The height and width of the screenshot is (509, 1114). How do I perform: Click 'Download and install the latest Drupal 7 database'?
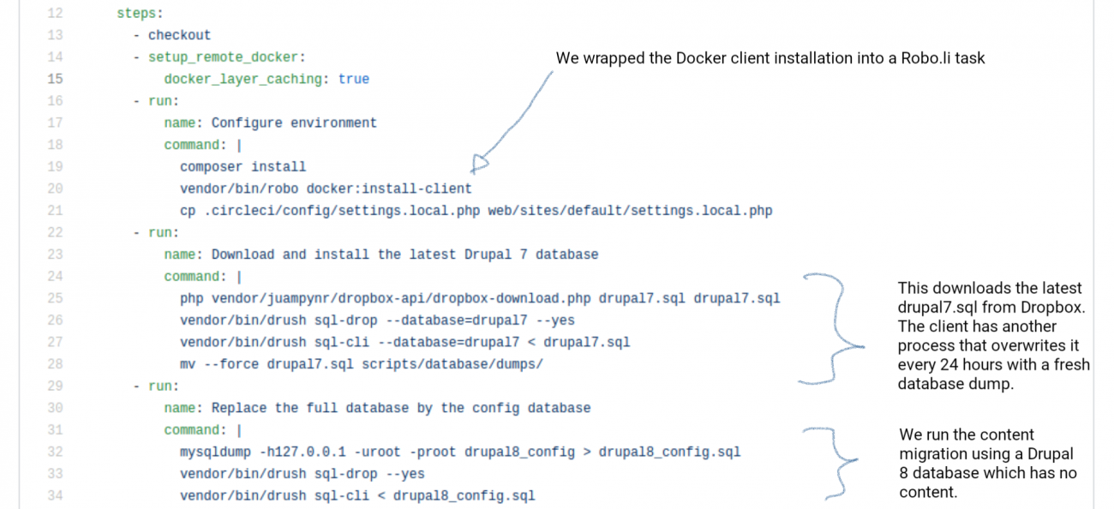coord(404,254)
